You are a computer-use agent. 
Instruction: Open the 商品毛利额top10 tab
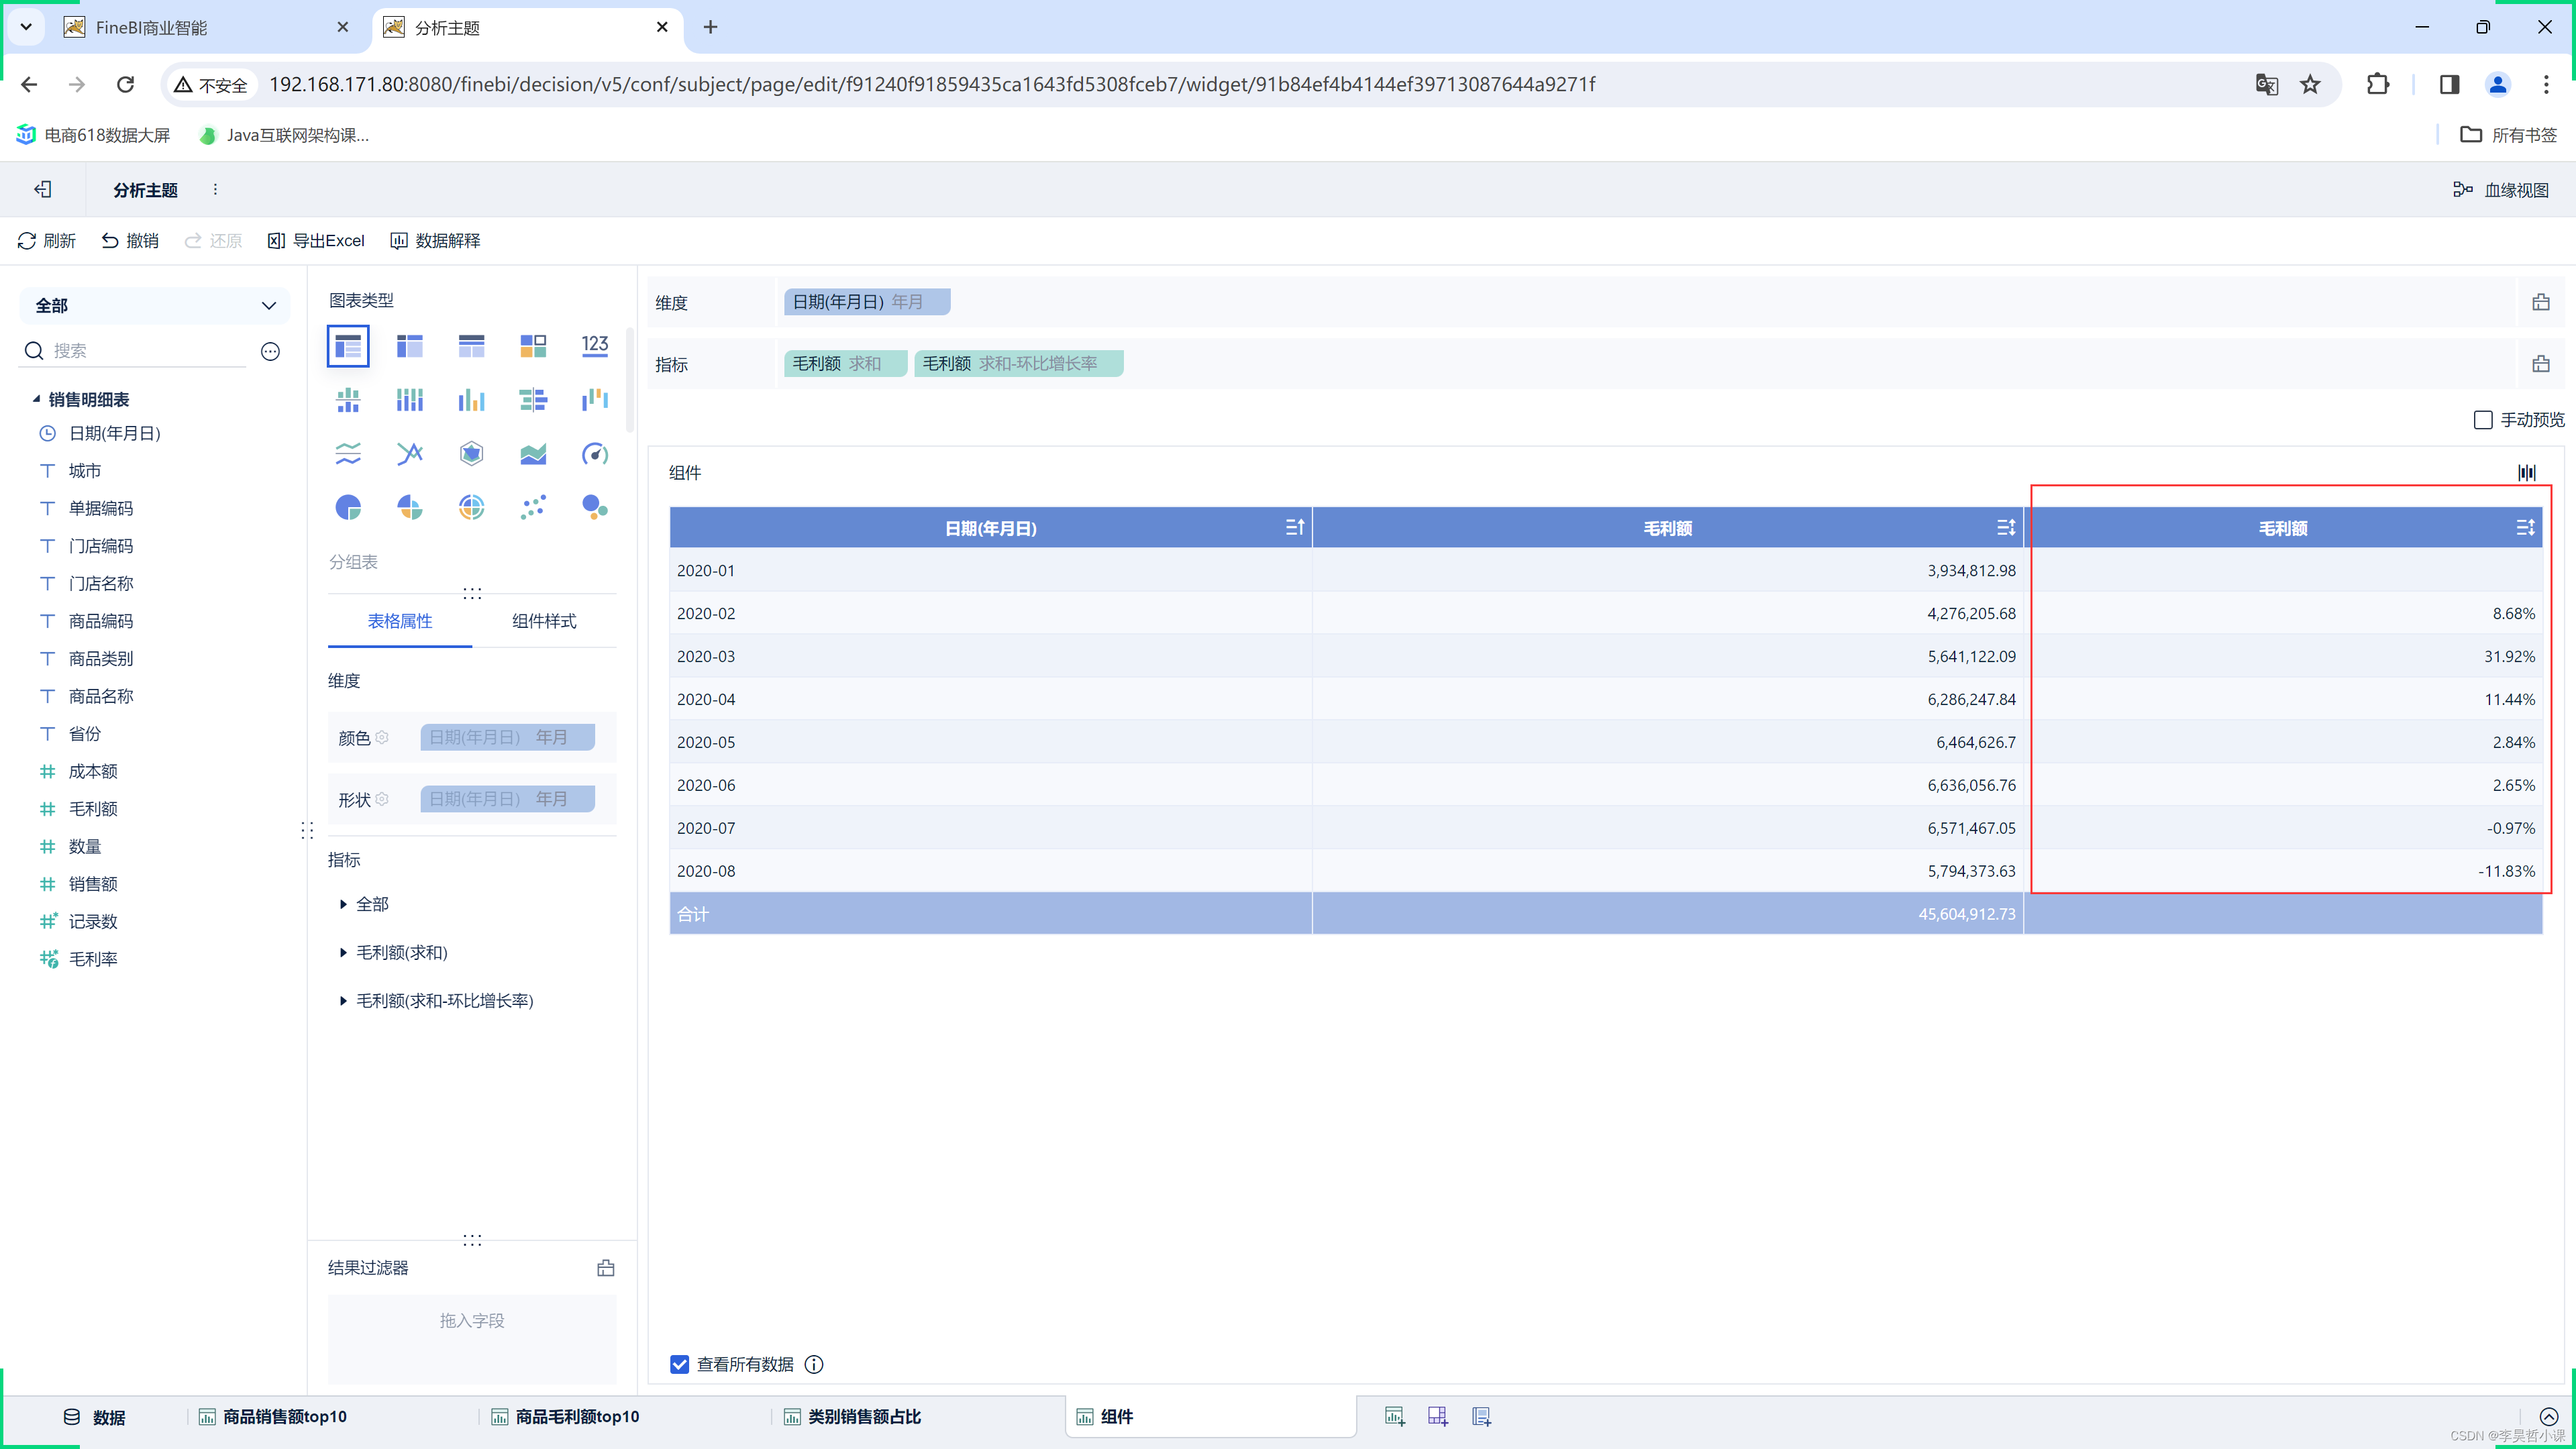[x=565, y=1416]
